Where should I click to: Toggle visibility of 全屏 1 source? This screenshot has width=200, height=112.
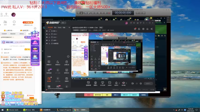(47, 40)
